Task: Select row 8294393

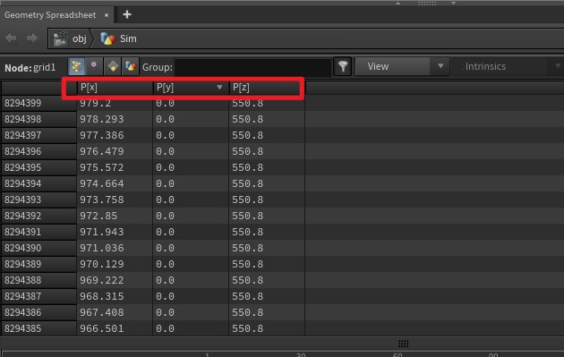Action: coord(38,200)
